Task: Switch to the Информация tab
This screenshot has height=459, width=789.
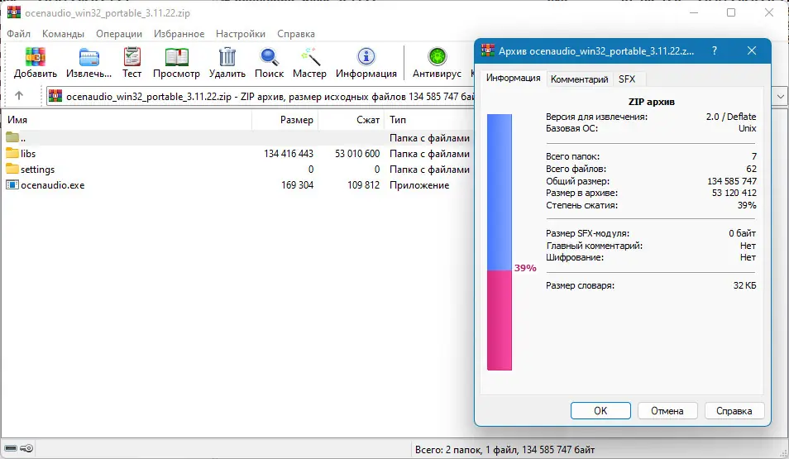Action: coord(513,78)
